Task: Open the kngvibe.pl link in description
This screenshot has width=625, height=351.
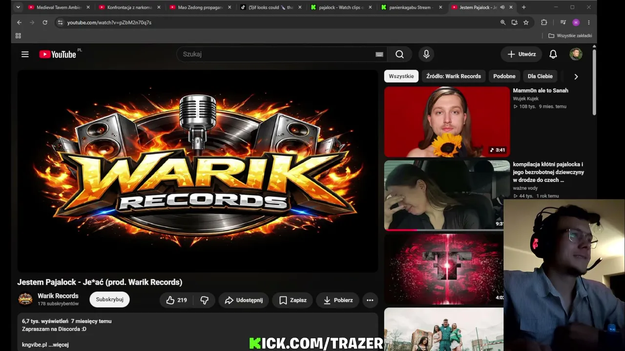Action: (x=35, y=345)
